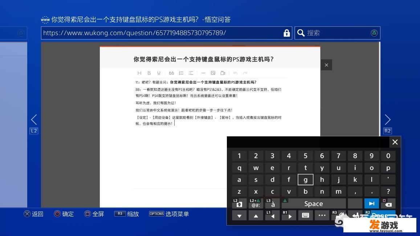Viewport: 420px width, 236px height.
Task: Toggle bold formatting in the editor toolbar
Action: [149, 73]
